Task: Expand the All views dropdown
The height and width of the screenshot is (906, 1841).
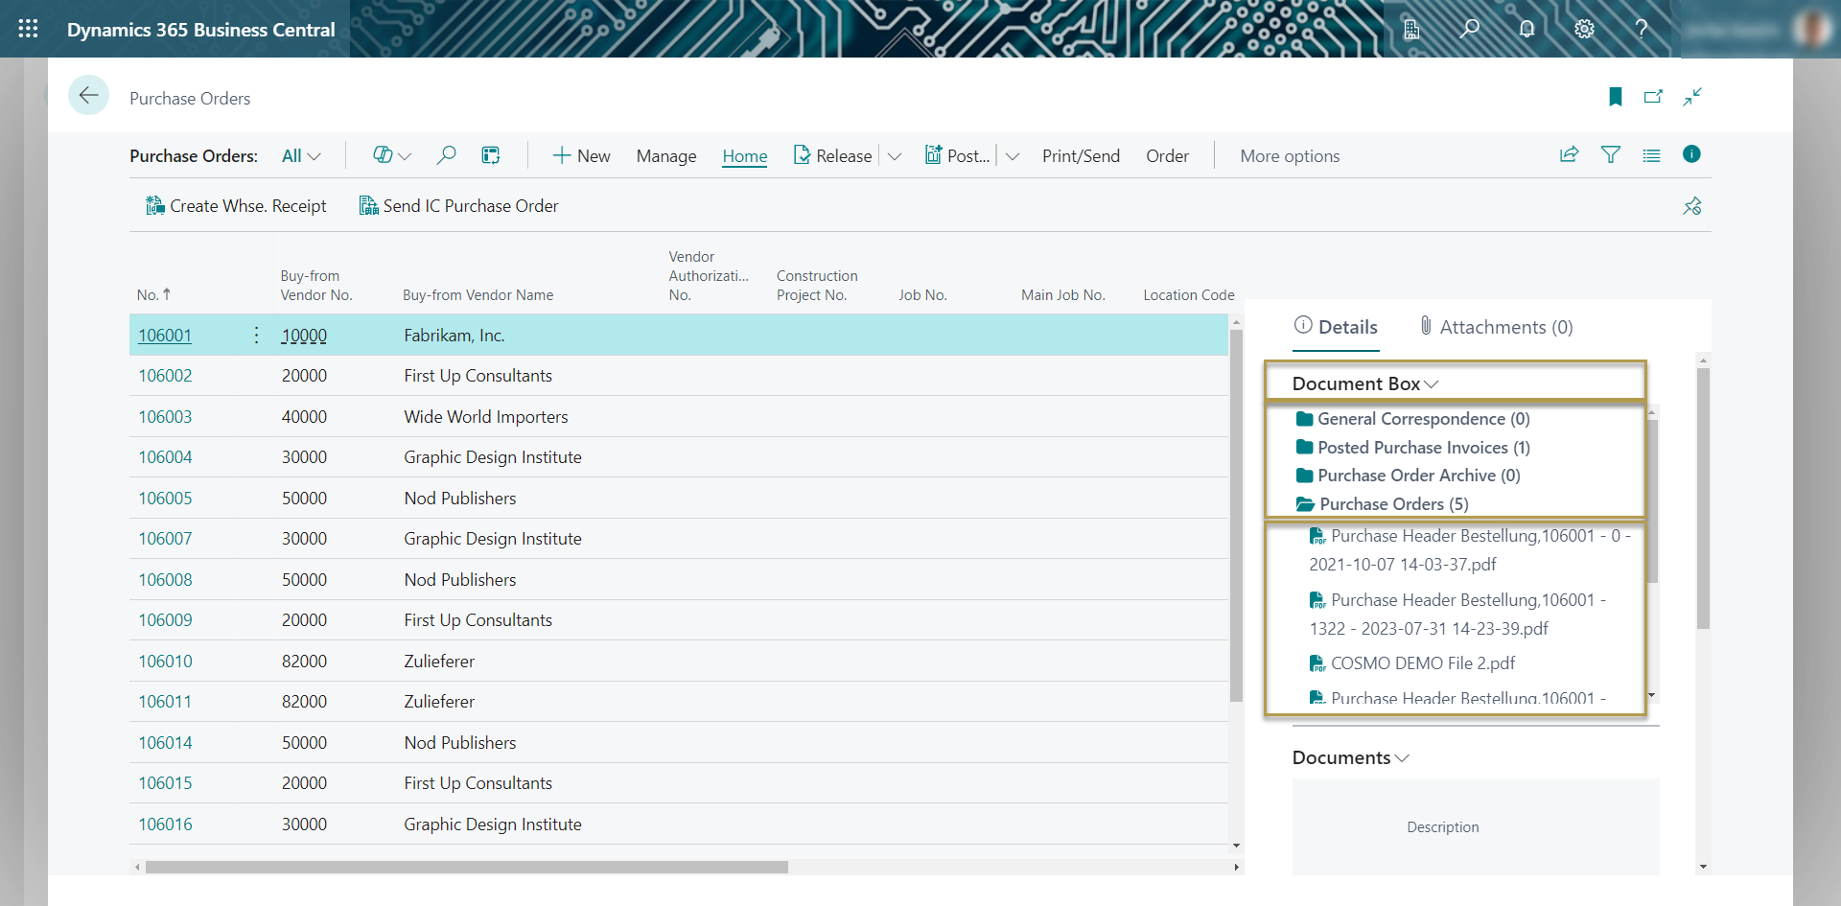Action: point(301,156)
